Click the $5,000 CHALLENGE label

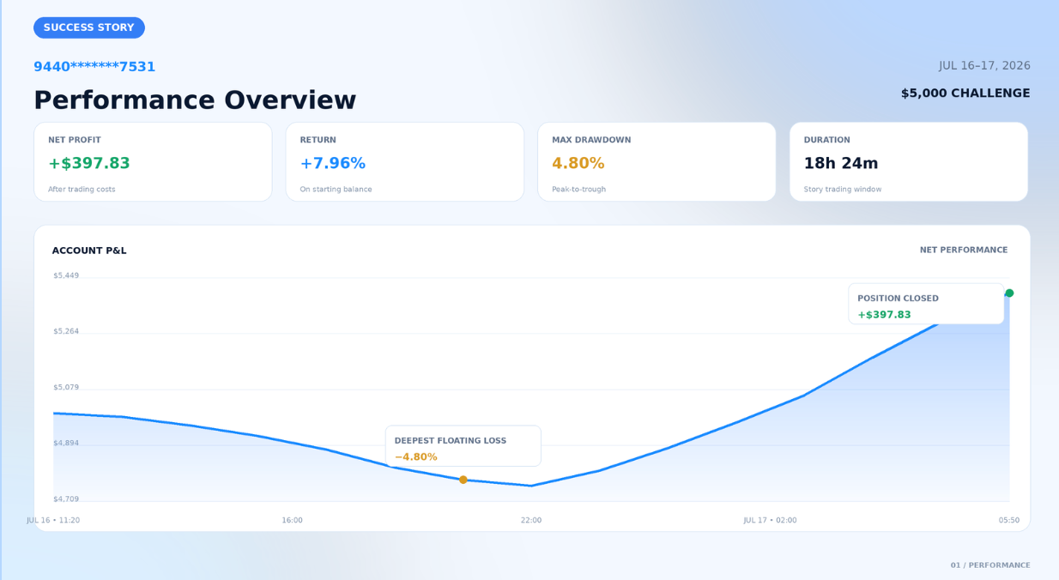[x=965, y=94]
